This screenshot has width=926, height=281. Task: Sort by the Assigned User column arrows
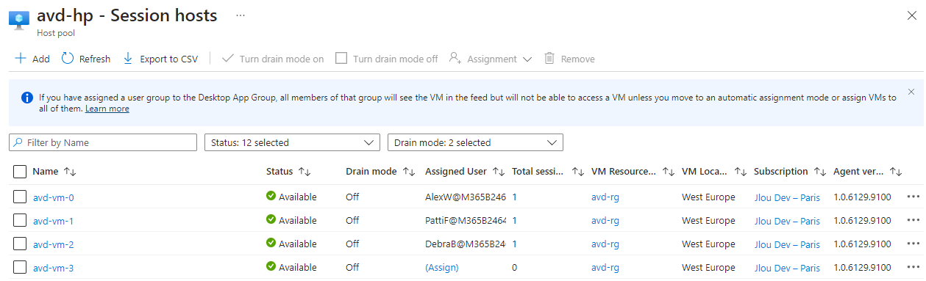tap(499, 172)
